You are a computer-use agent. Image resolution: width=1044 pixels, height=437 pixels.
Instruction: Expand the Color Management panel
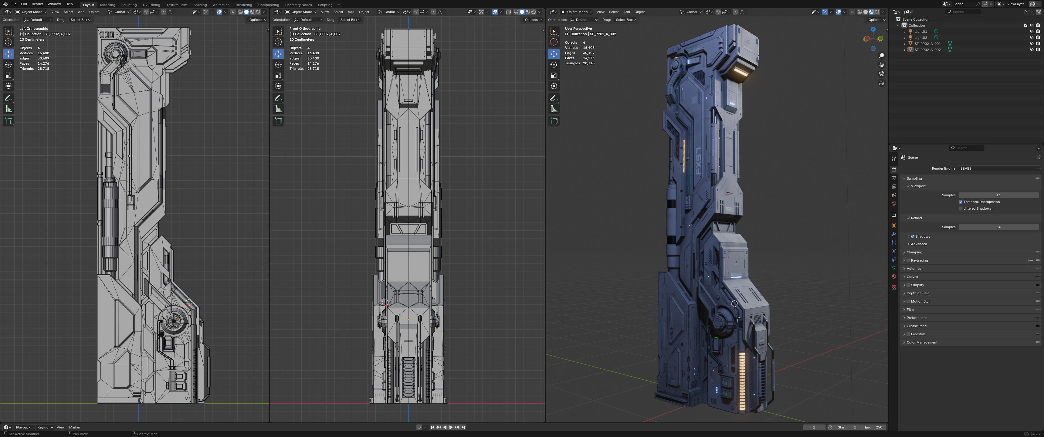pyautogui.click(x=922, y=342)
